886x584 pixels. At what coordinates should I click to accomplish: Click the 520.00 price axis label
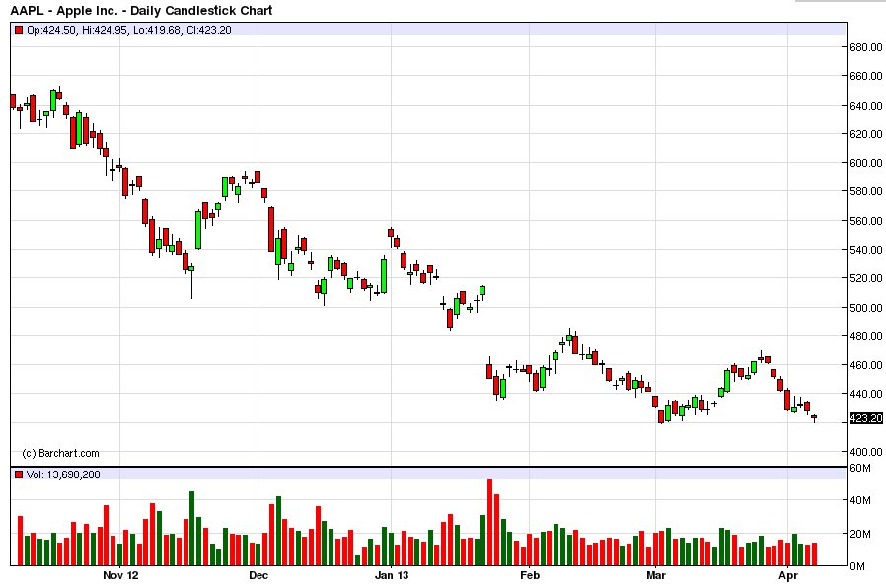[x=865, y=278]
